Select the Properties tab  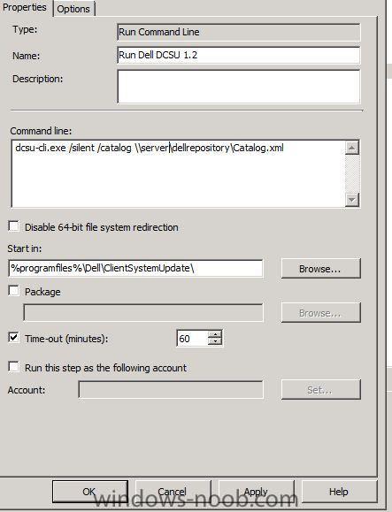pos(25,7)
